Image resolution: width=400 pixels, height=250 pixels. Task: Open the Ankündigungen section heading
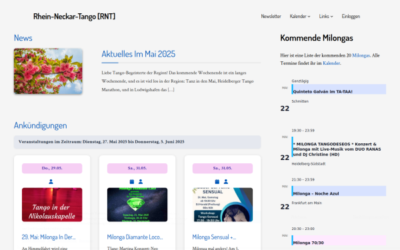coord(40,125)
